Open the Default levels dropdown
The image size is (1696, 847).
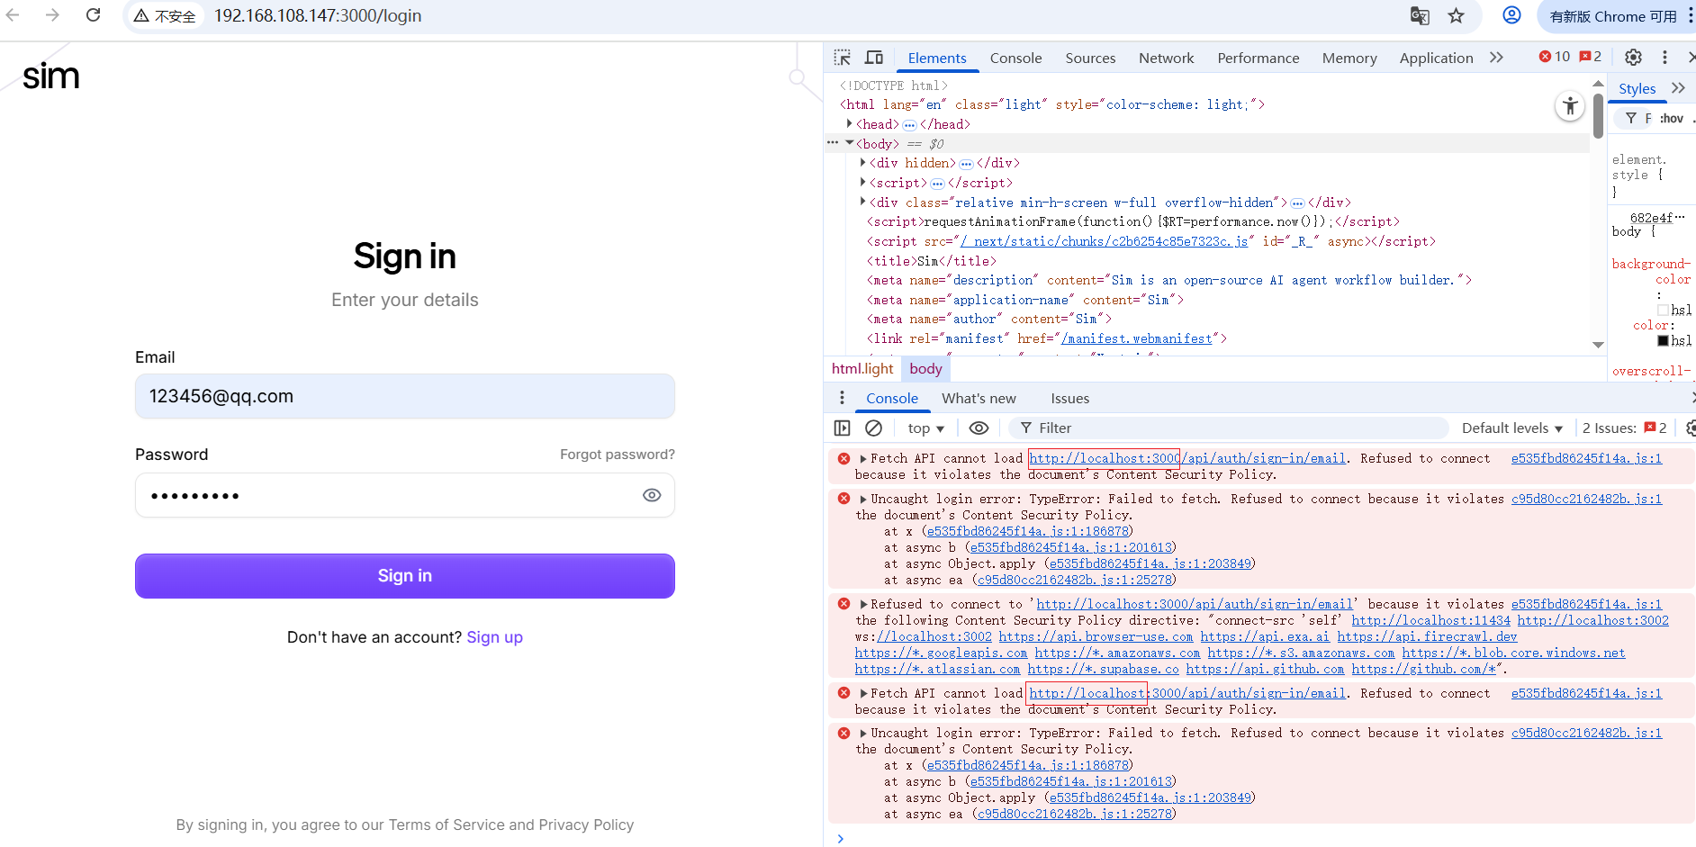tap(1512, 428)
